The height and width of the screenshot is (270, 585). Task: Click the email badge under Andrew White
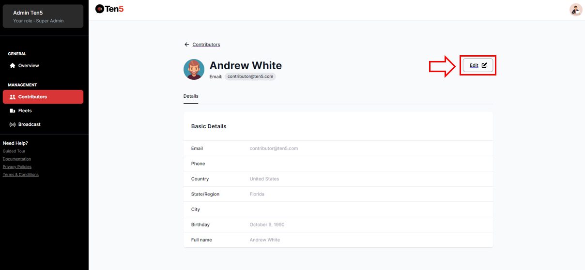pos(250,76)
